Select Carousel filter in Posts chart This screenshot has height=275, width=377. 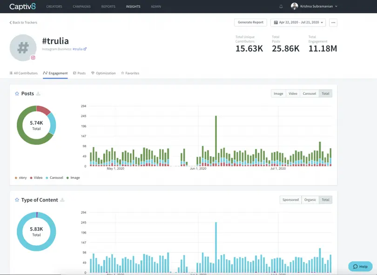(309, 93)
